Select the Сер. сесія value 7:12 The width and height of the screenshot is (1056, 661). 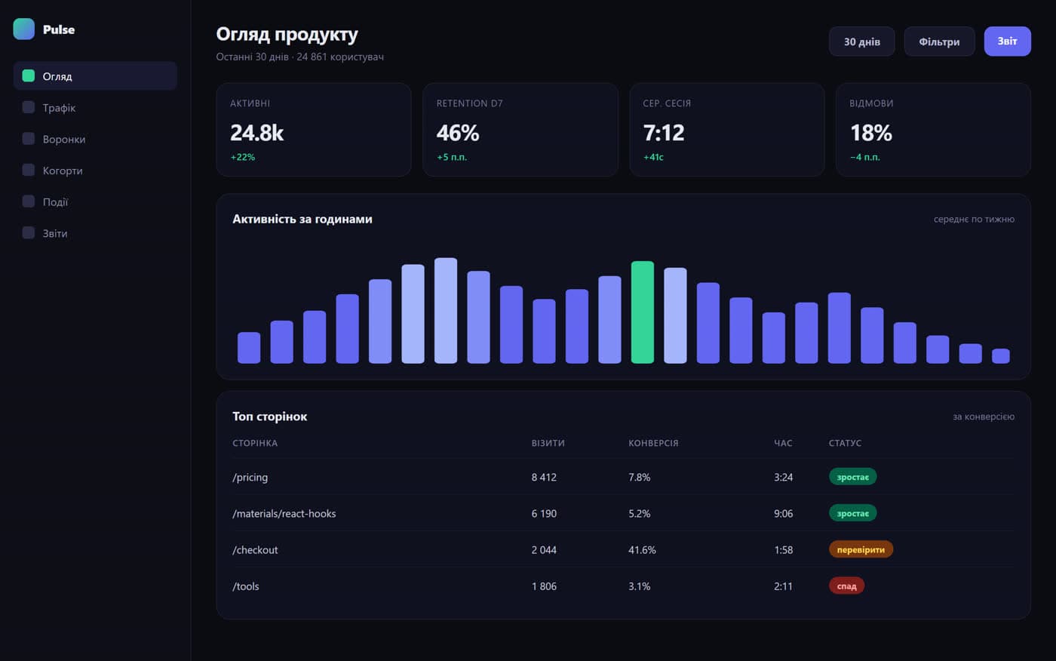tap(664, 133)
